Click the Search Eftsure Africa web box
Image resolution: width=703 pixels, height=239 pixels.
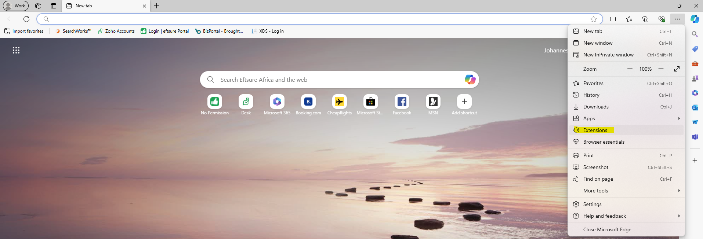coord(330,80)
